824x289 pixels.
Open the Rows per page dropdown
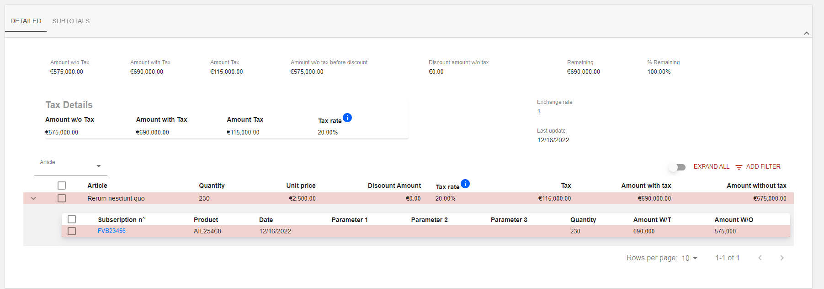(x=689, y=258)
